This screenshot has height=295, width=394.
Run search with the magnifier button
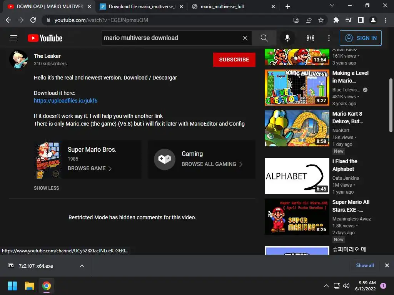(x=264, y=38)
